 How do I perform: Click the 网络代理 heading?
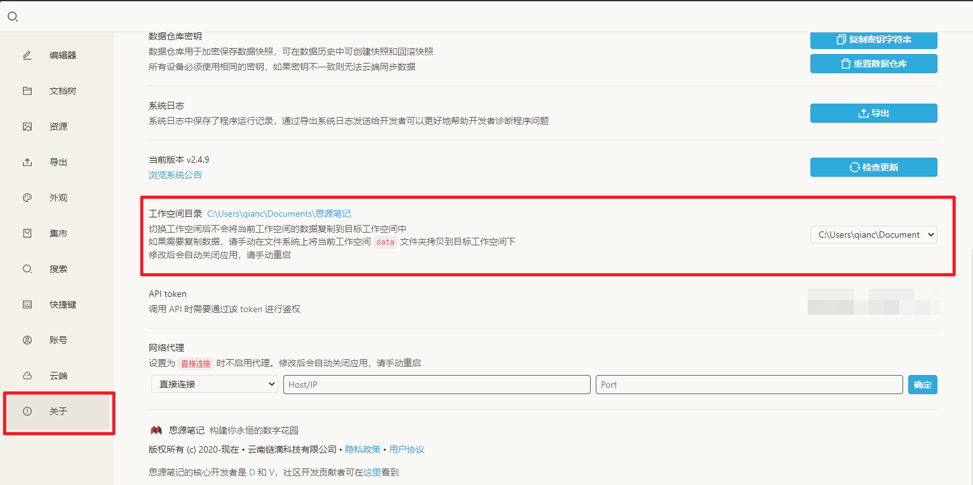tap(166, 348)
